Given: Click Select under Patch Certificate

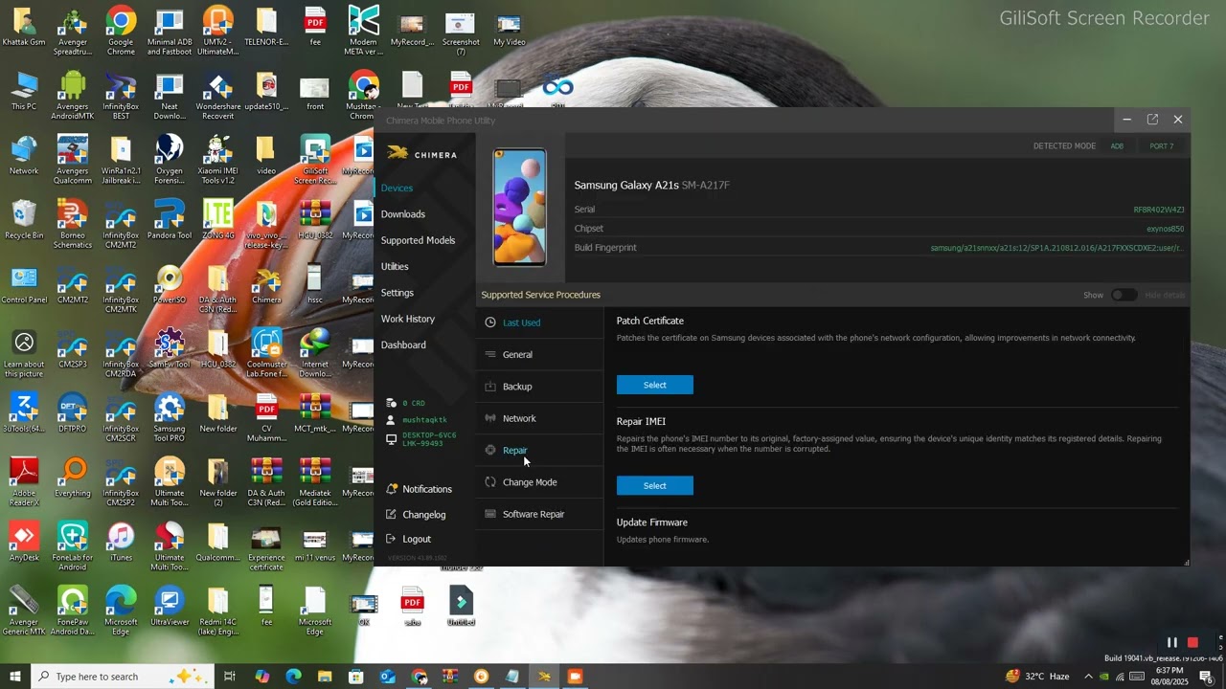Looking at the screenshot, I should pyautogui.click(x=655, y=385).
